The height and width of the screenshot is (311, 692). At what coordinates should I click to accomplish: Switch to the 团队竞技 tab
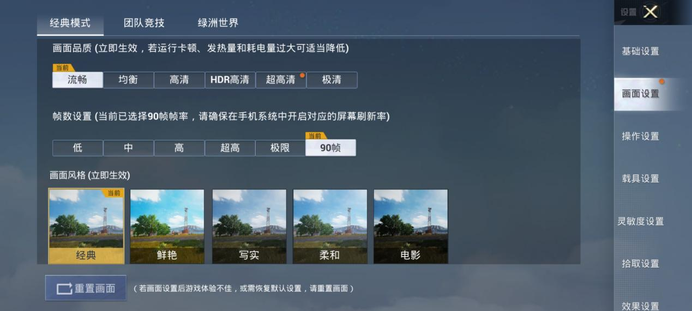click(144, 23)
